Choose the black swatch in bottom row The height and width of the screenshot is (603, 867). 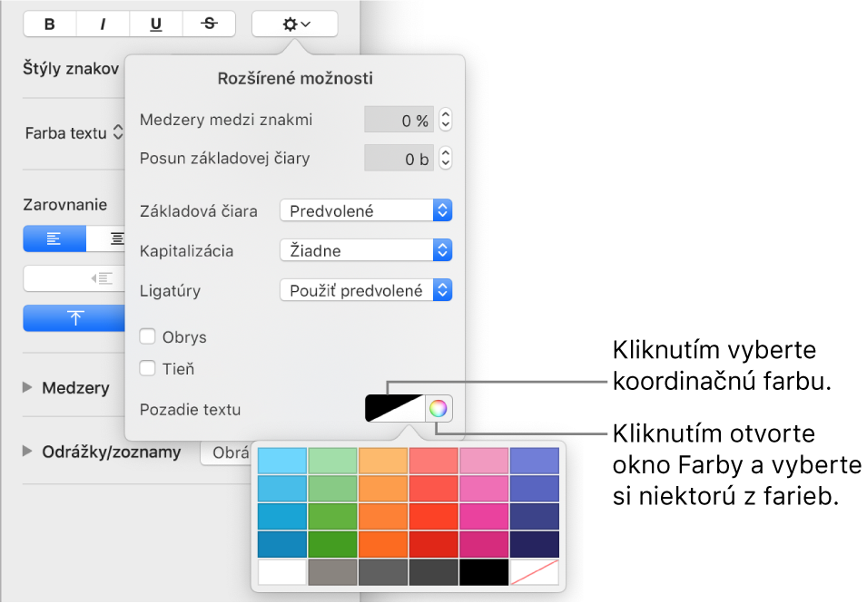(x=484, y=572)
